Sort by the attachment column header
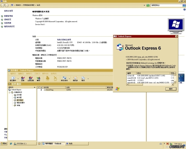The height and width of the screenshot is (149, 186). 41,88
